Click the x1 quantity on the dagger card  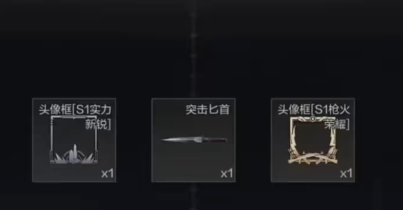(x=227, y=174)
